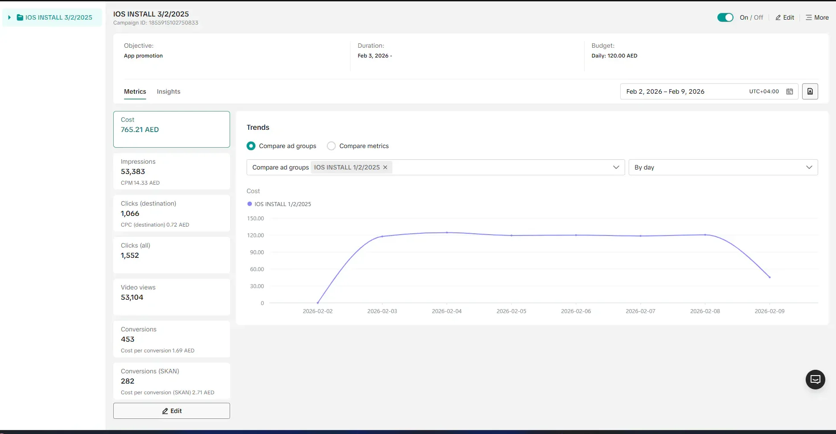Open the chat support bubble icon
Screen dimensions: 836x434
[815, 379]
